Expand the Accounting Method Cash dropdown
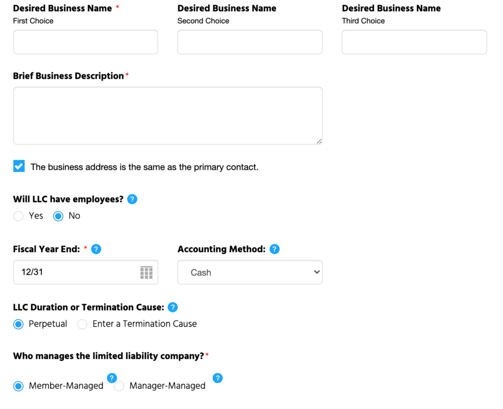This screenshot has width=503, height=409. click(x=250, y=272)
